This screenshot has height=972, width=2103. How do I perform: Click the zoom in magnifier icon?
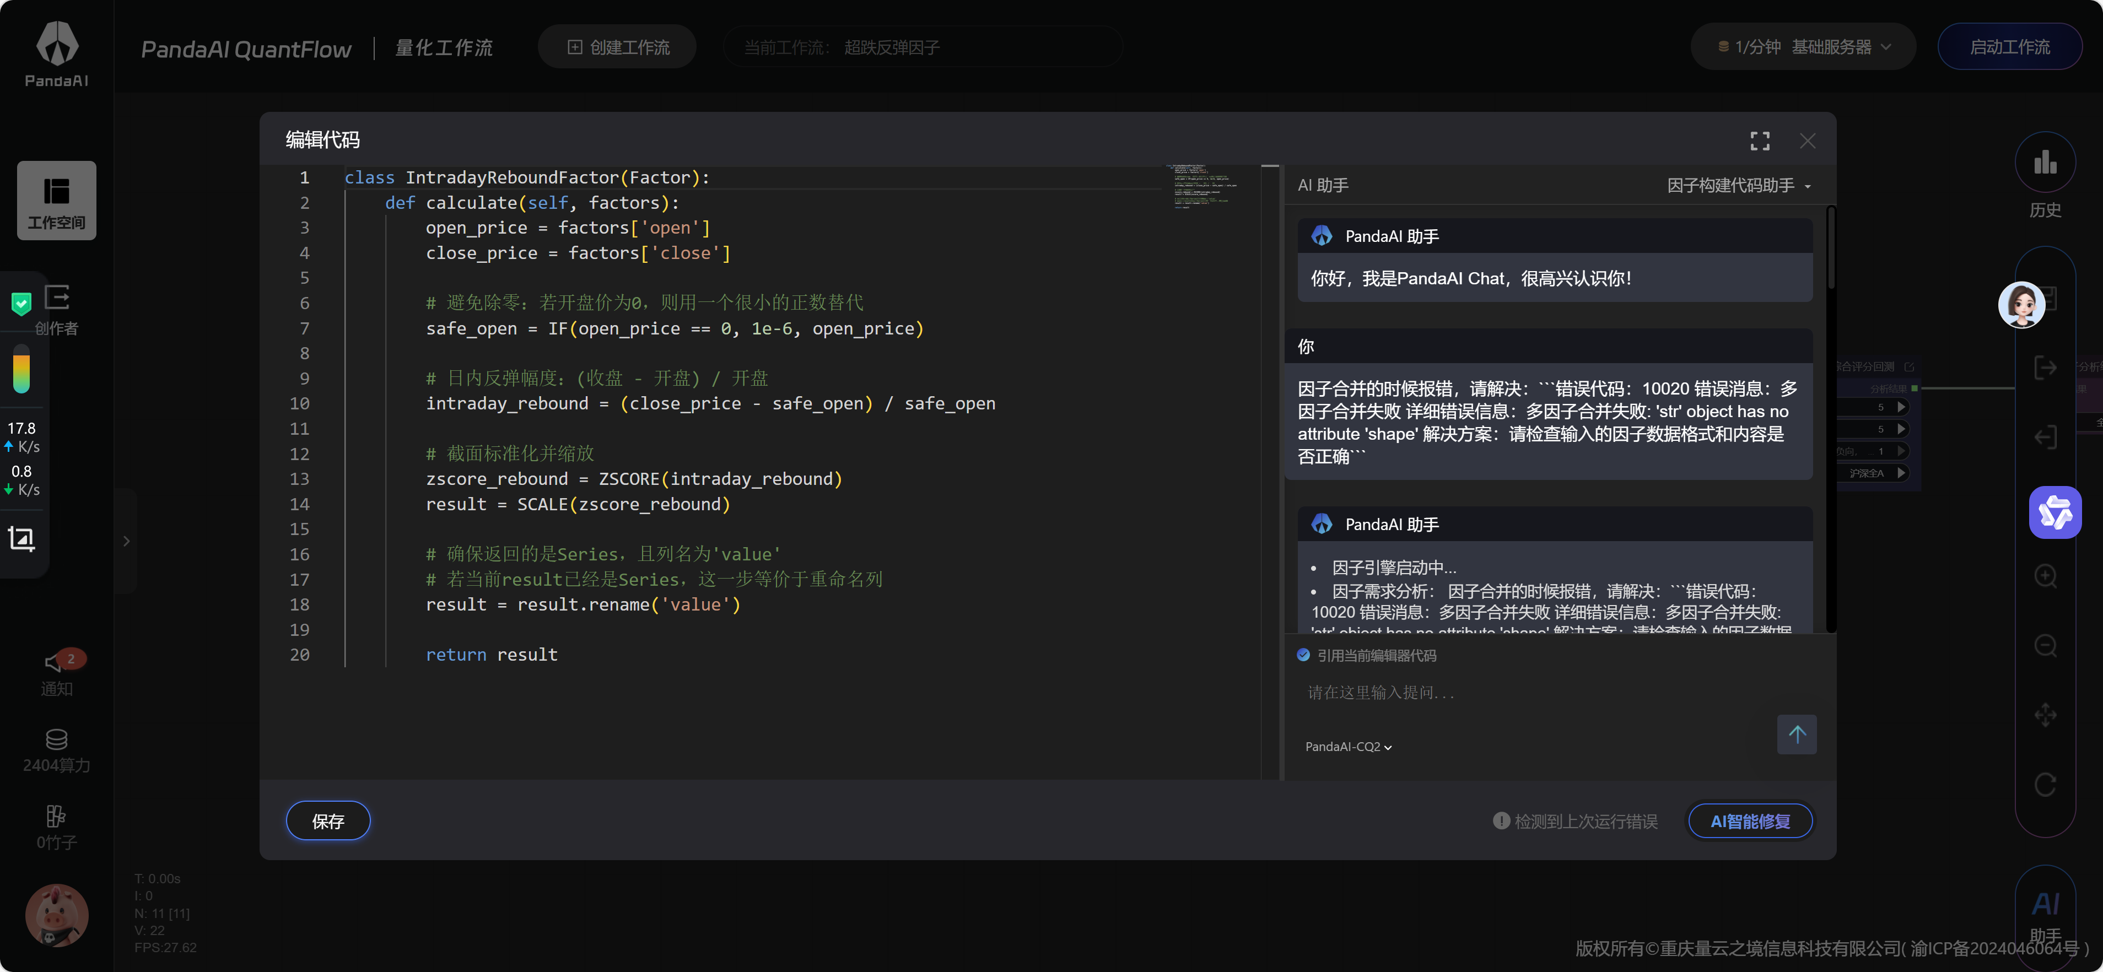click(x=2045, y=576)
